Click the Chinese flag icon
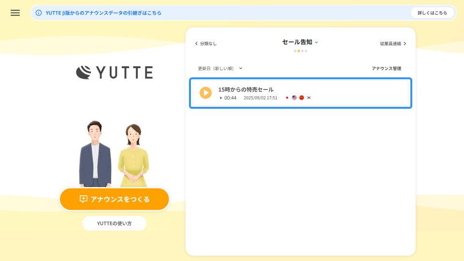This screenshot has height=261, width=464. click(x=302, y=98)
